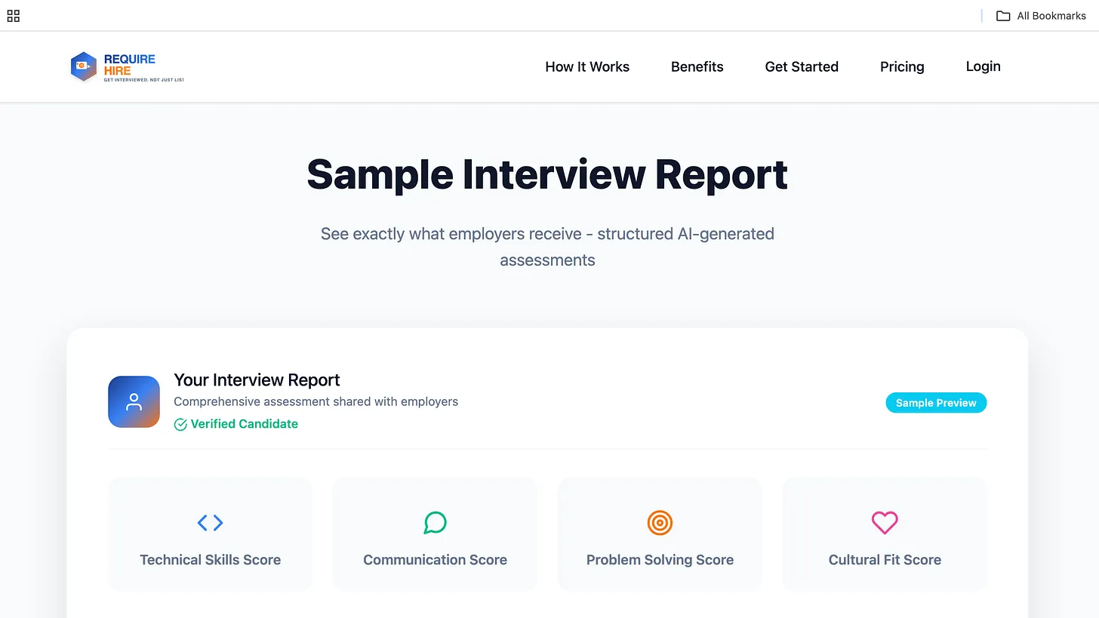
Task: Select Benefits in the navigation bar
Action: point(697,66)
